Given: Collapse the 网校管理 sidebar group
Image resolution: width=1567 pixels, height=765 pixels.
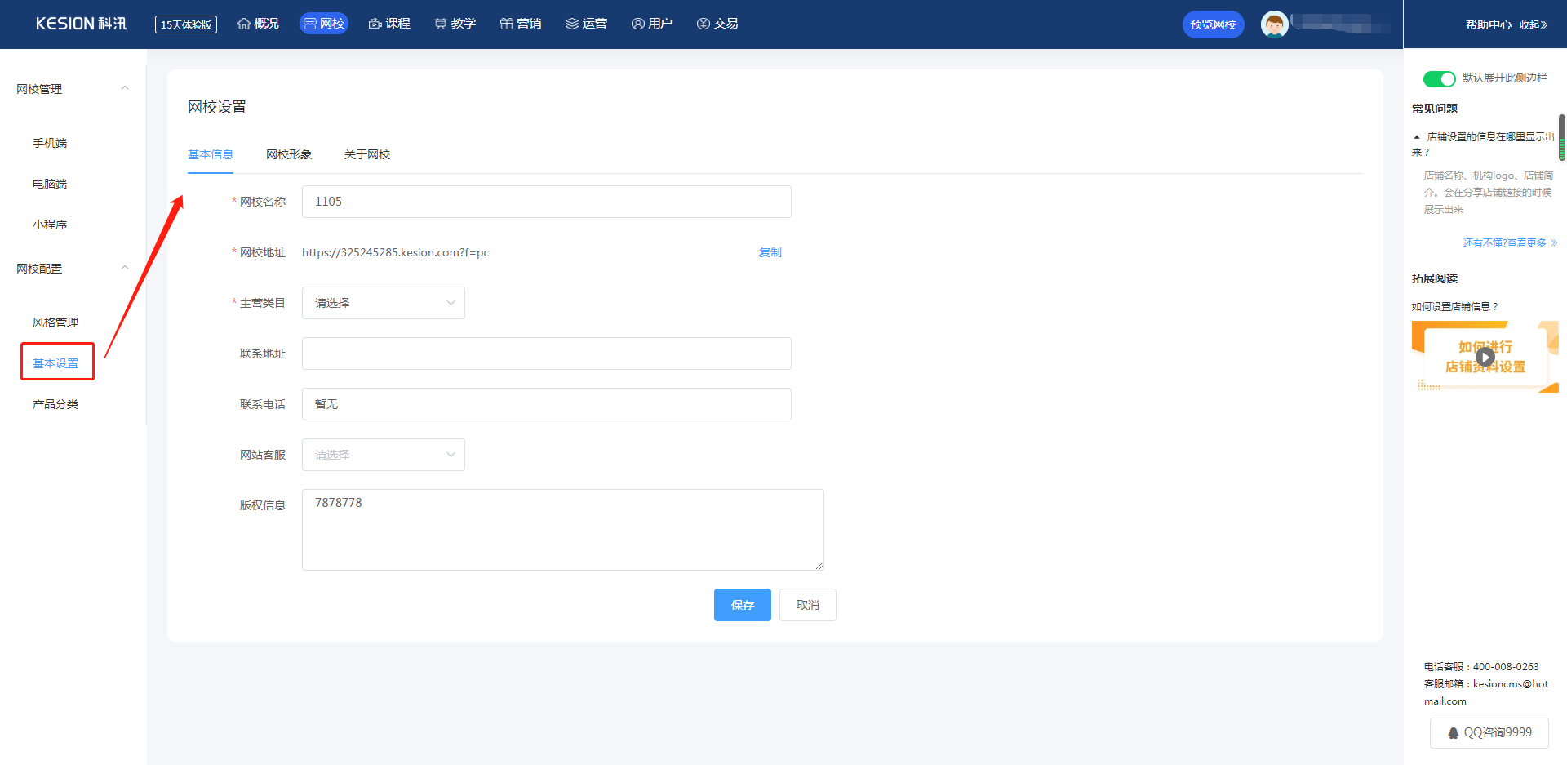Looking at the screenshot, I should (x=125, y=88).
